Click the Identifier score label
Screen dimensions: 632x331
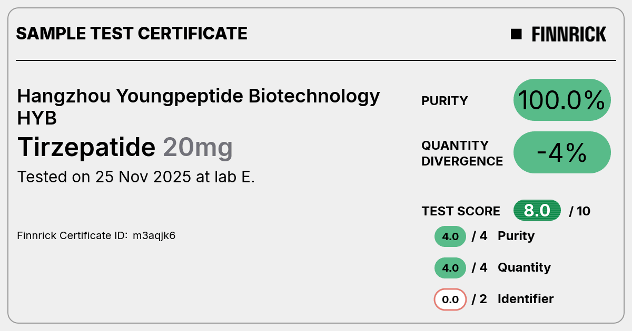click(526, 299)
